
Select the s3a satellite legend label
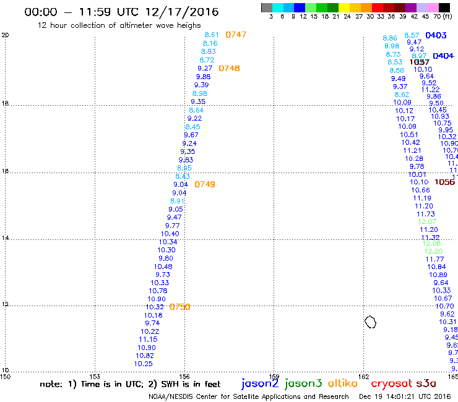(426, 384)
